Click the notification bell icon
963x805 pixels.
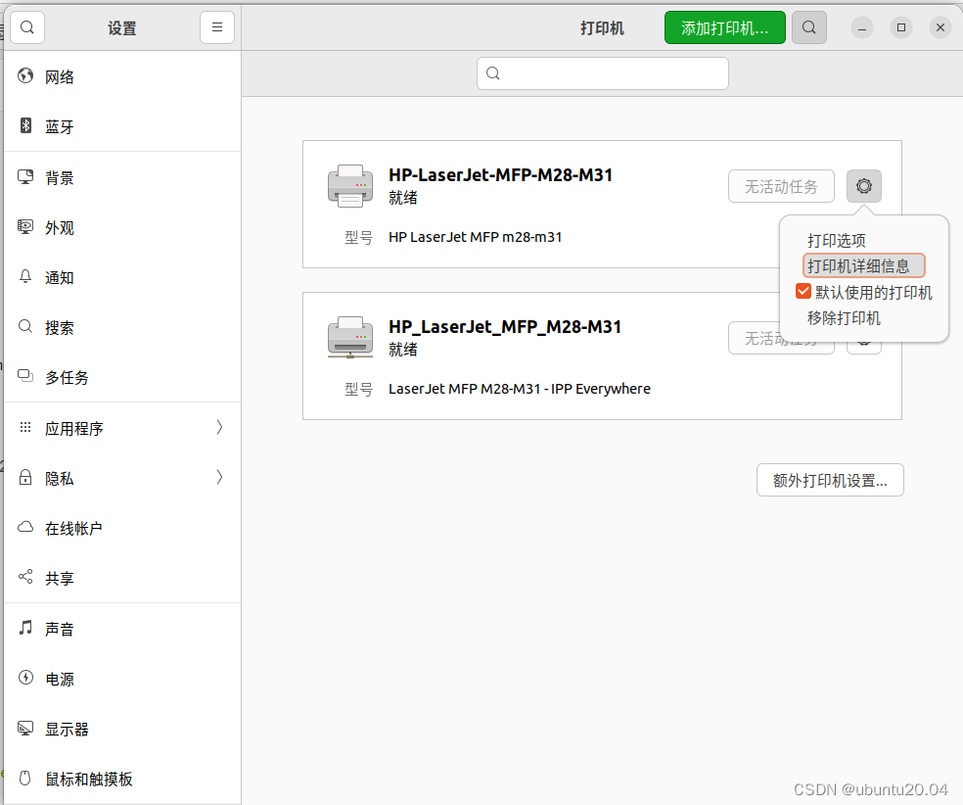(x=25, y=276)
